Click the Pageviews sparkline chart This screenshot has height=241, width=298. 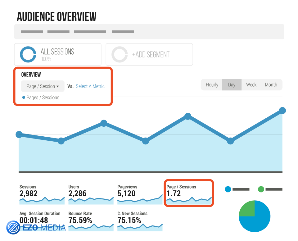pos(140,200)
